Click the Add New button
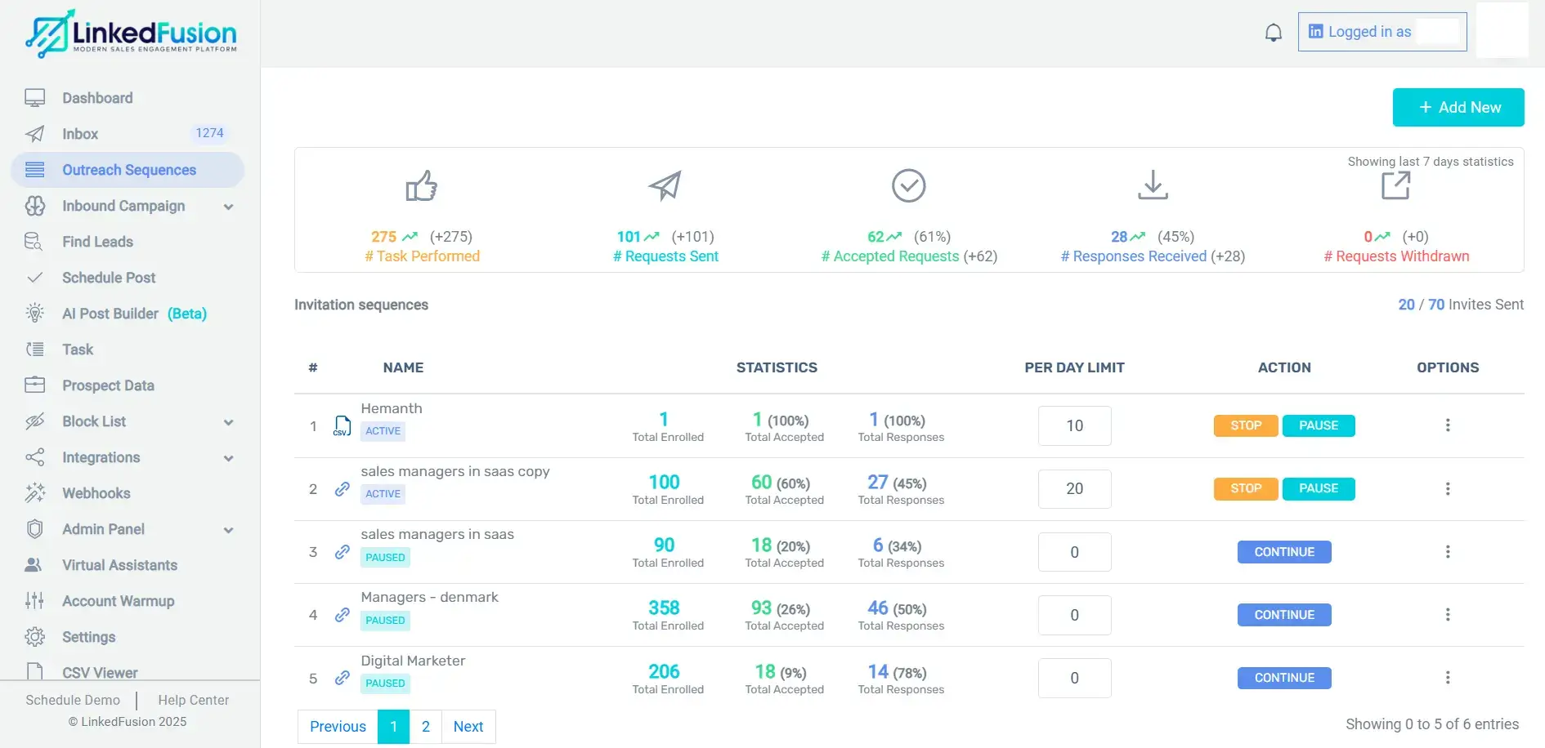The width and height of the screenshot is (1545, 748). pos(1458,107)
